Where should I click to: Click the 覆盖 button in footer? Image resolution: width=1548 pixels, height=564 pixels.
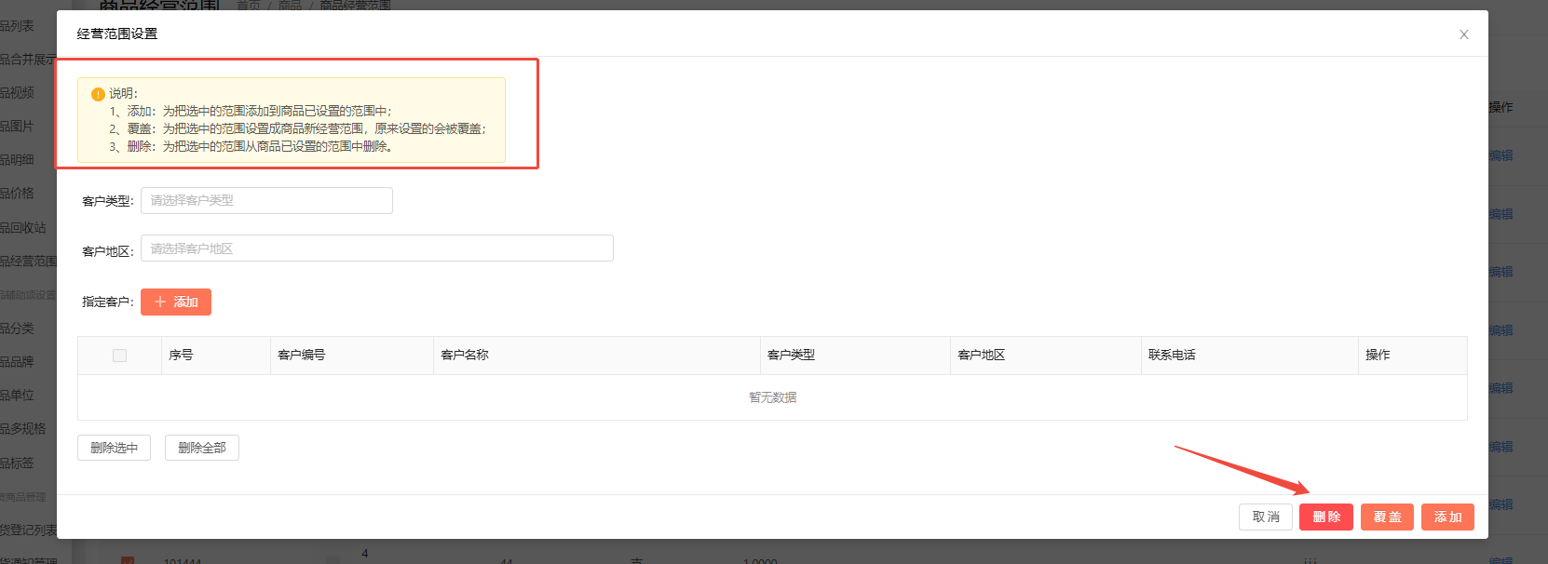(1387, 517)
